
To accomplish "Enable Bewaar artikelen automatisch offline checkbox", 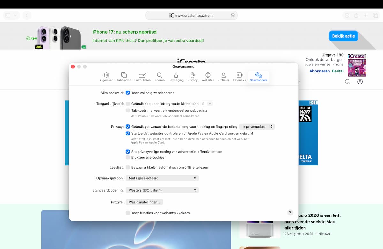I will [128, 167].
